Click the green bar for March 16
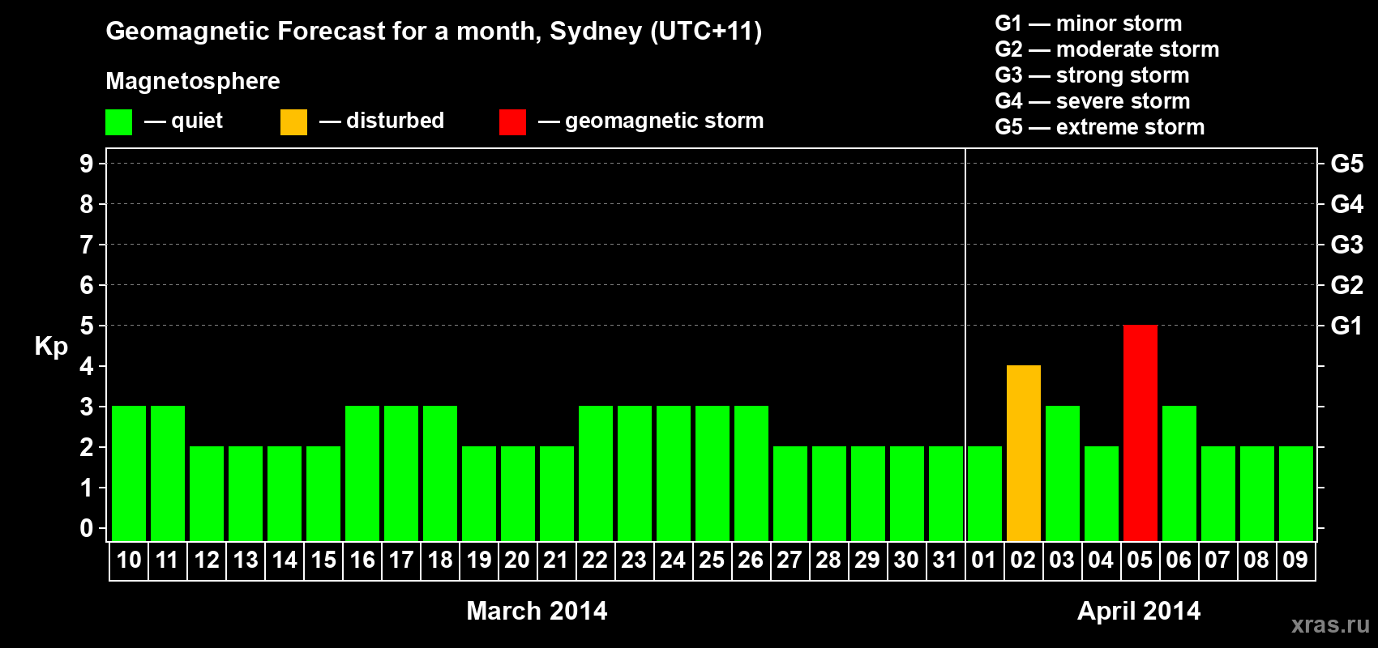The width and height of the screenshot is (1378, 648). 362,473
